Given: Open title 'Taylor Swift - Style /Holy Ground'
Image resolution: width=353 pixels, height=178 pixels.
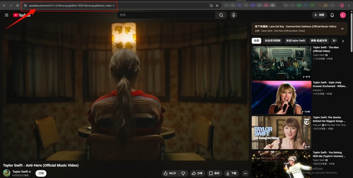Looking at the screenshot, I should tap(329, 84).
